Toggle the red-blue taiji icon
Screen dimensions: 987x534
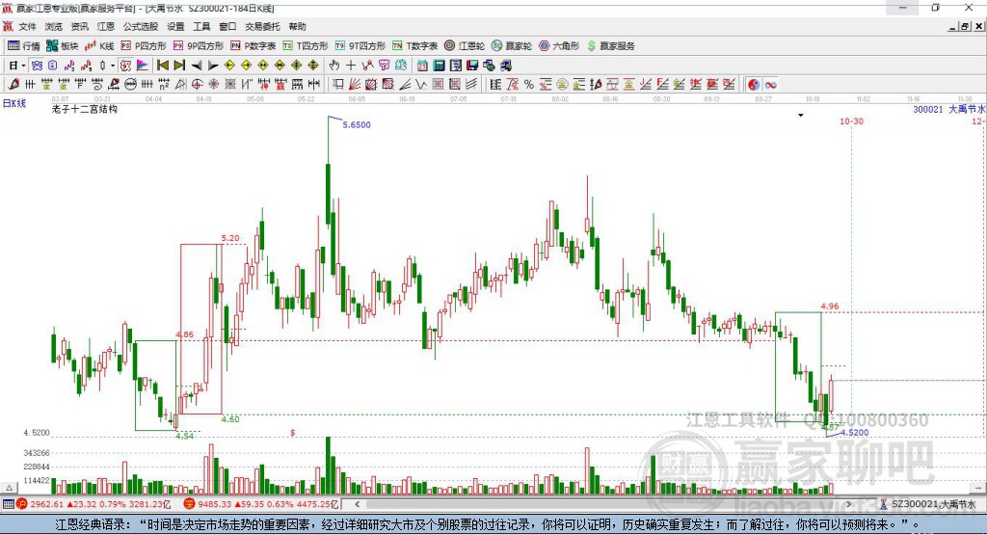click(754, 85)
